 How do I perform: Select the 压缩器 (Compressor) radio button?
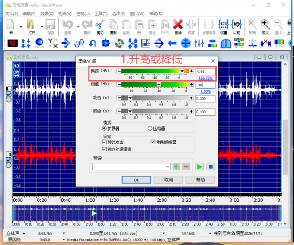(150, 129)
